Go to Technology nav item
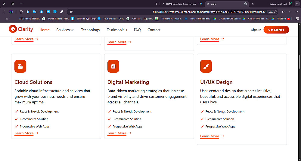Viewport: 301px width, 161px height. click(91, 30)
